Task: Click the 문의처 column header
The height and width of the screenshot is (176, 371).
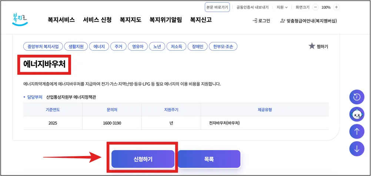Action: 112,109
